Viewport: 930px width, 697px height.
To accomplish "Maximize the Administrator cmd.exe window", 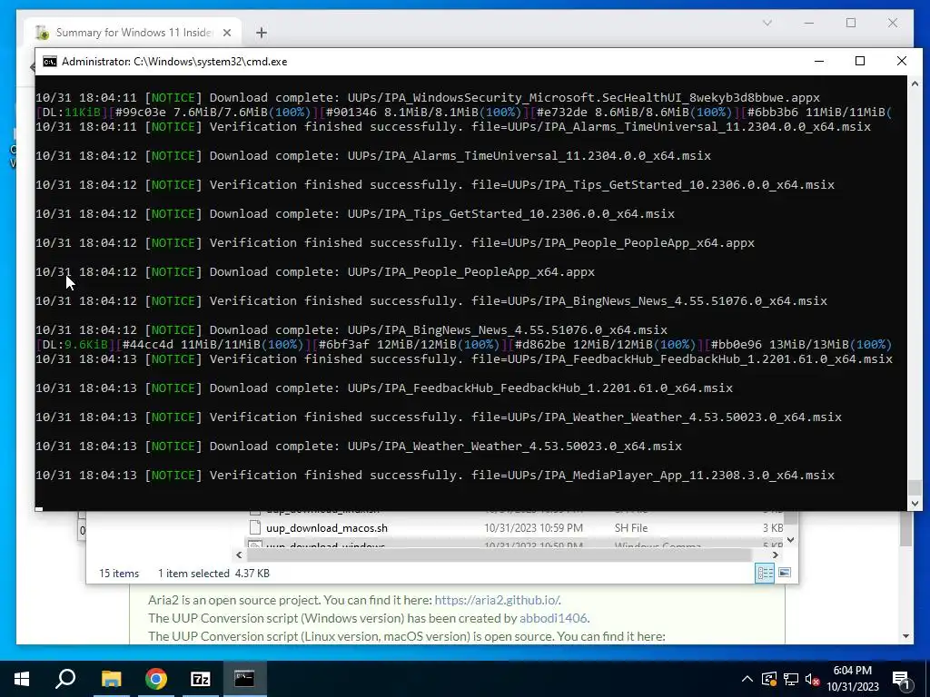I will coord(860,61).
